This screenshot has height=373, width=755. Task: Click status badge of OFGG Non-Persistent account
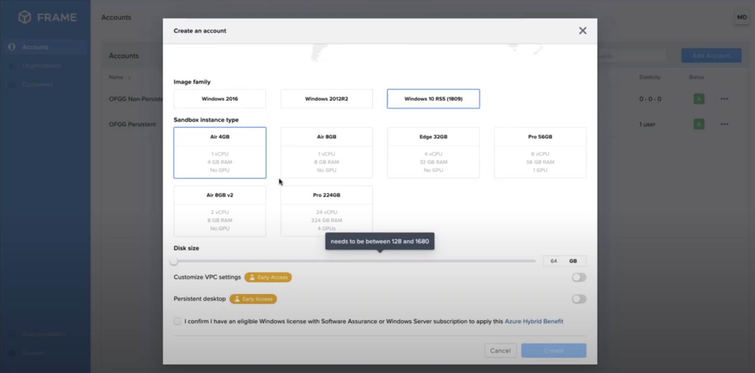[x=699, y=99]
